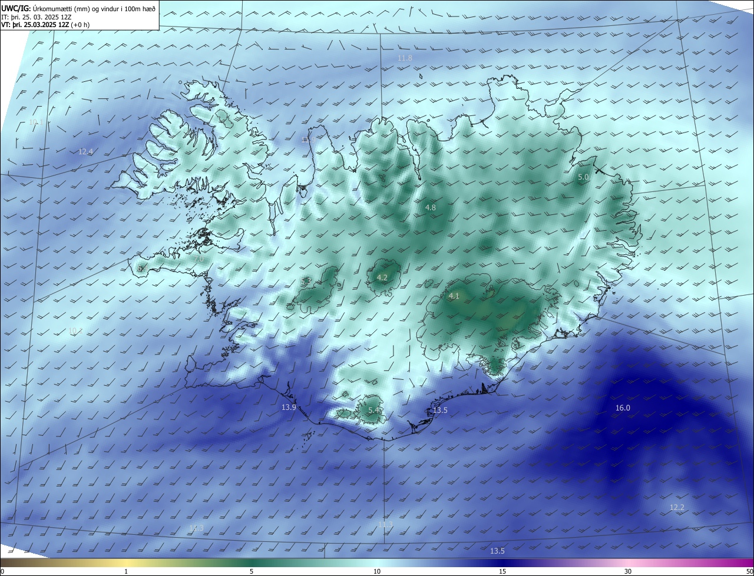Click the 16.0 value over the southeast ocean
This screenshot has height=576, width=754.
click(623, 408)
